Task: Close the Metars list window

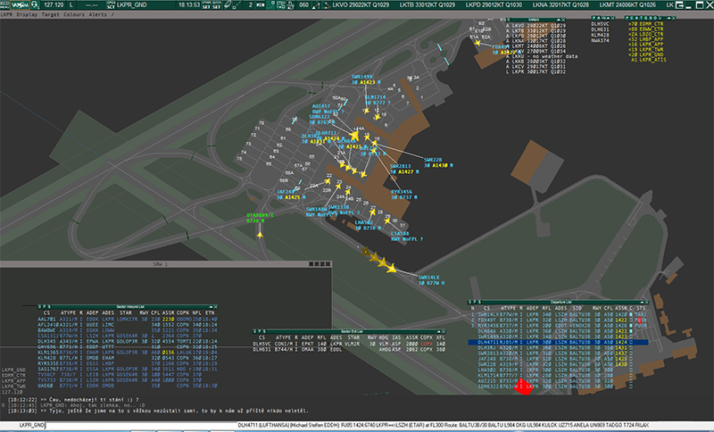Action: pyautogui.click(x=563, y=20)
